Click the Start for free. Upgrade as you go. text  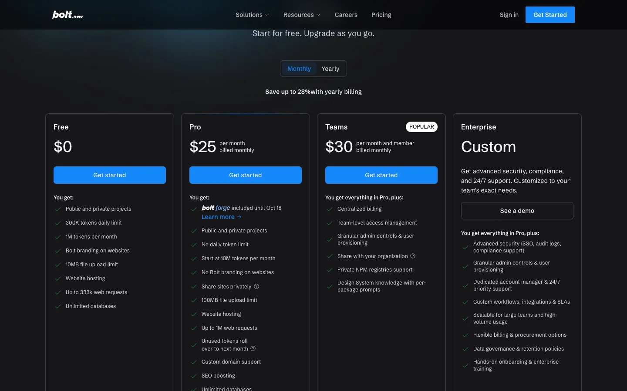click(313, 33)
